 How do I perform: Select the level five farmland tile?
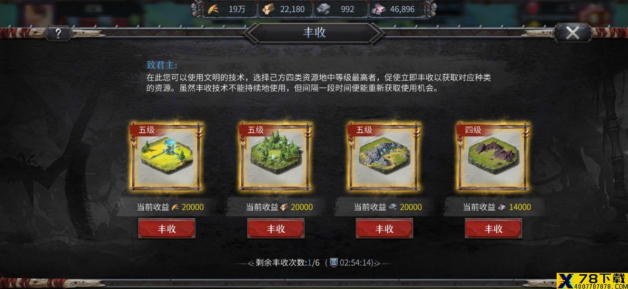click(167, 157)
